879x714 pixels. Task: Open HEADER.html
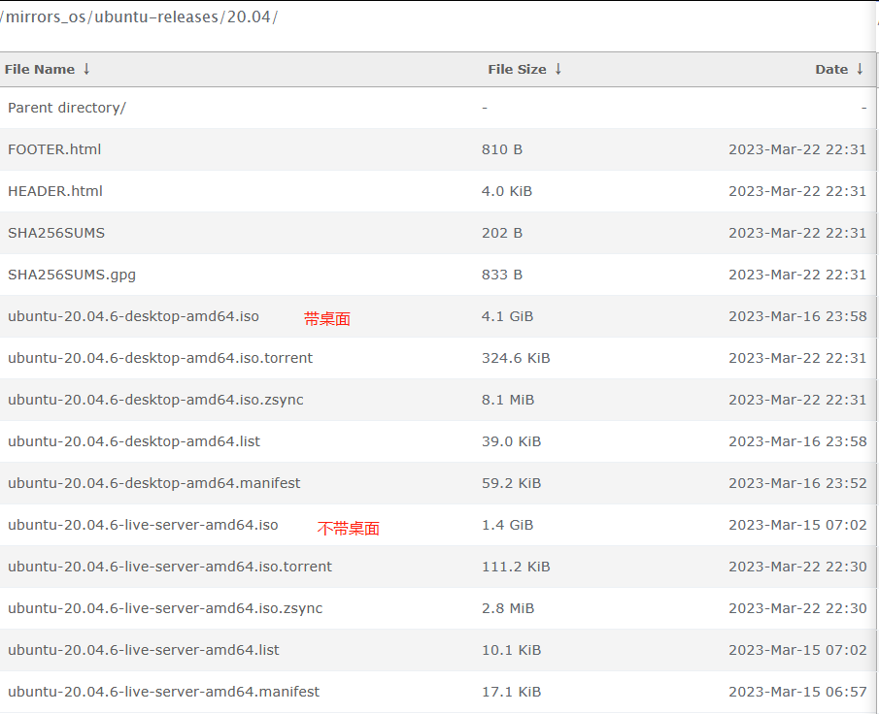55,191
